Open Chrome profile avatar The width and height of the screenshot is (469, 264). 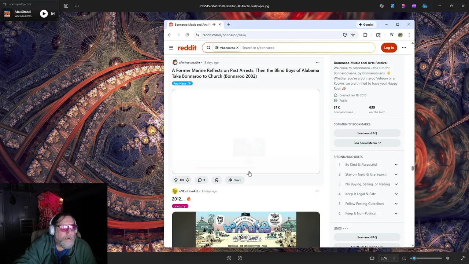click(400, 35)
